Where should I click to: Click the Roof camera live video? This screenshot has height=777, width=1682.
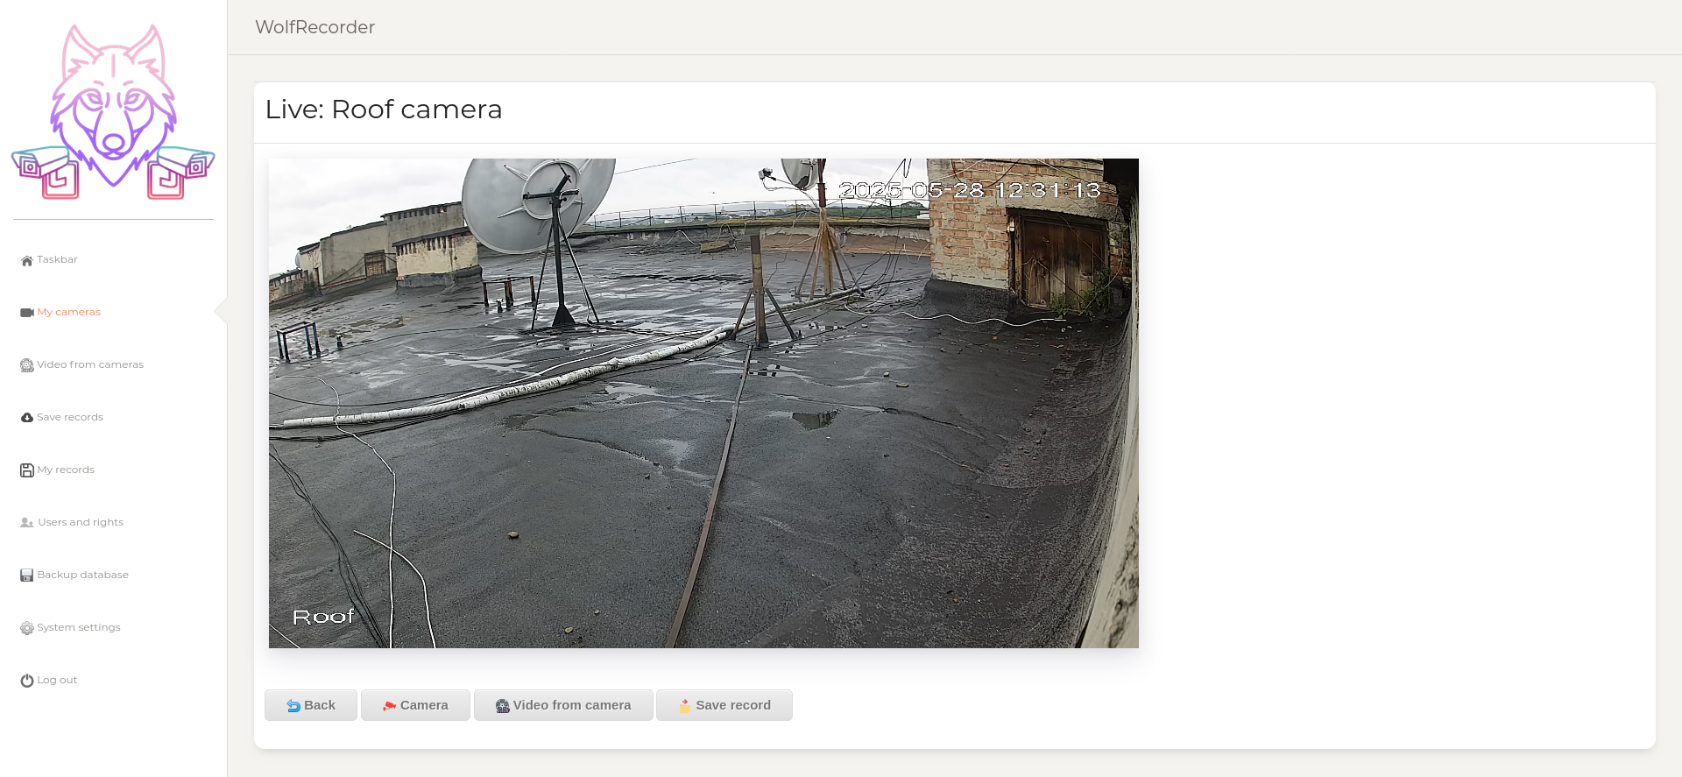703,403
